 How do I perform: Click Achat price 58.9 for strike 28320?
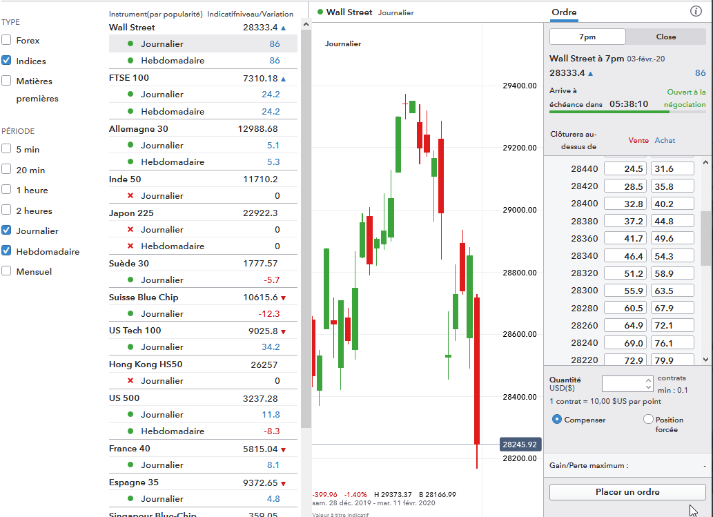[x=672, y=273]
